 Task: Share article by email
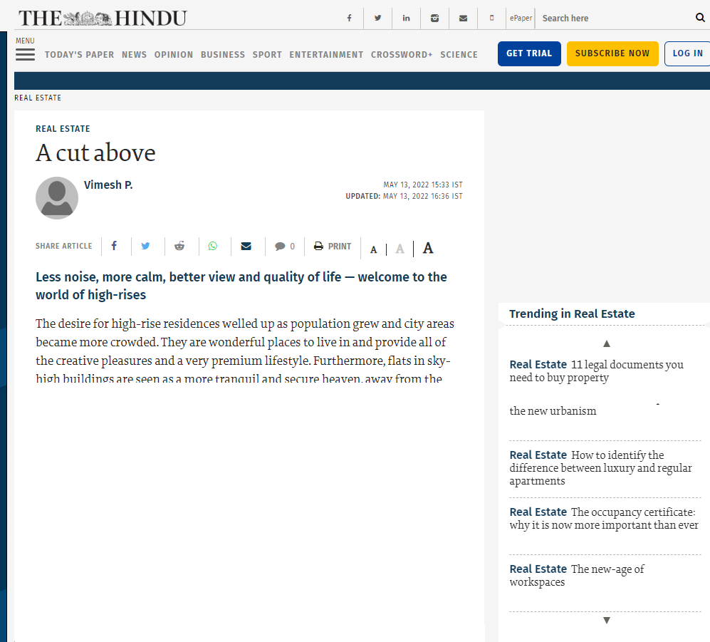coord(246,246)
